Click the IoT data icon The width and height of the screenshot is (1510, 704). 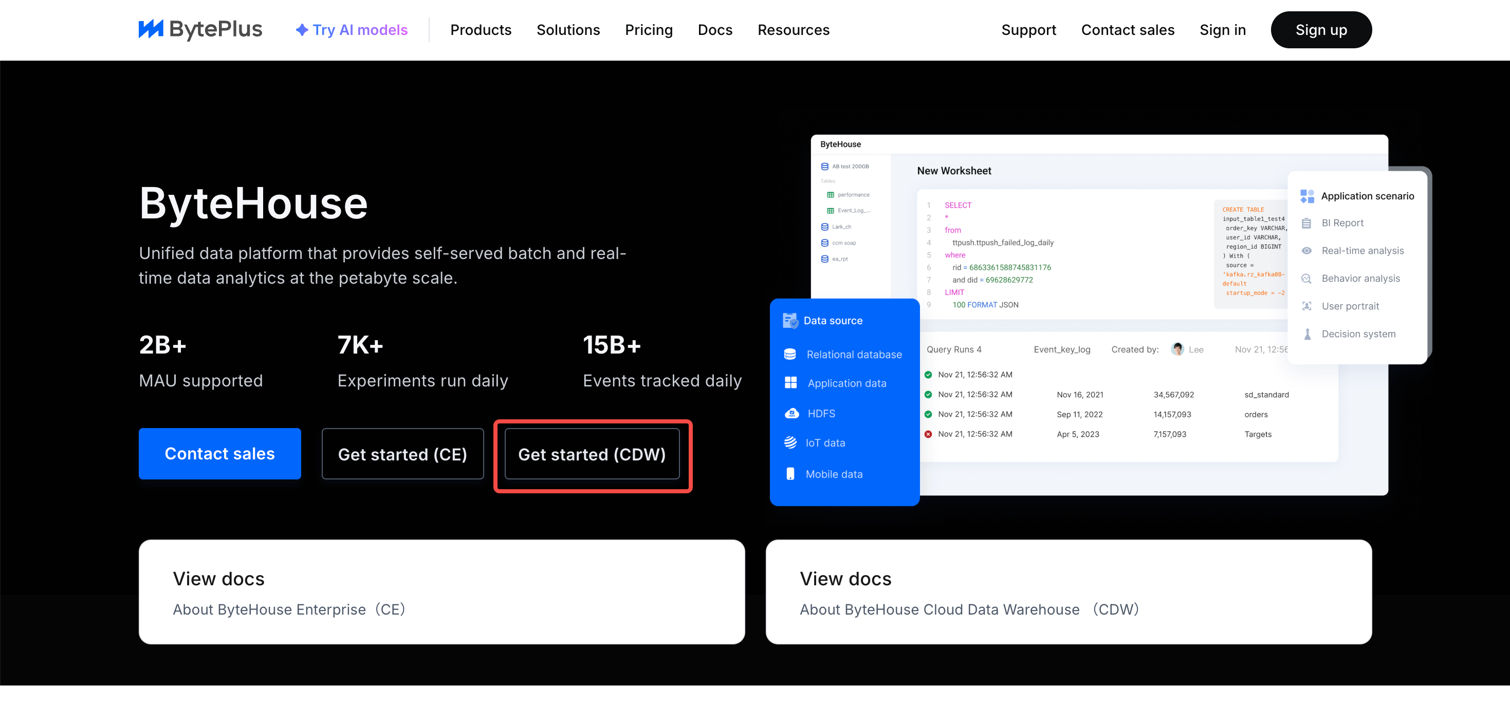tap(790, 442)
